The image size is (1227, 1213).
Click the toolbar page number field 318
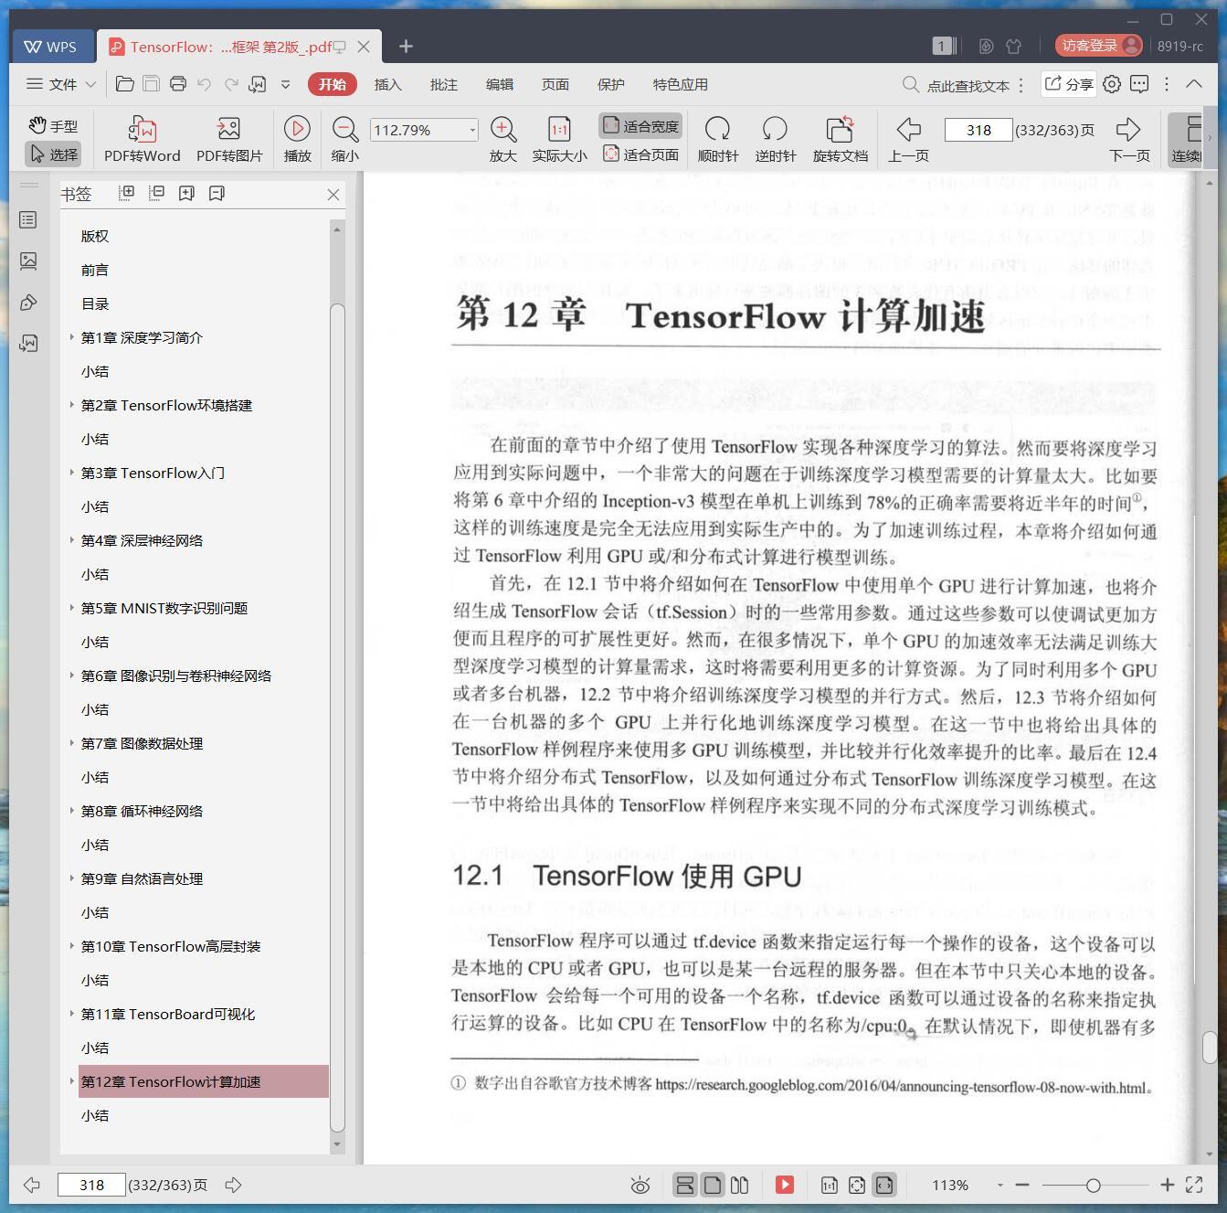[978, 130]
